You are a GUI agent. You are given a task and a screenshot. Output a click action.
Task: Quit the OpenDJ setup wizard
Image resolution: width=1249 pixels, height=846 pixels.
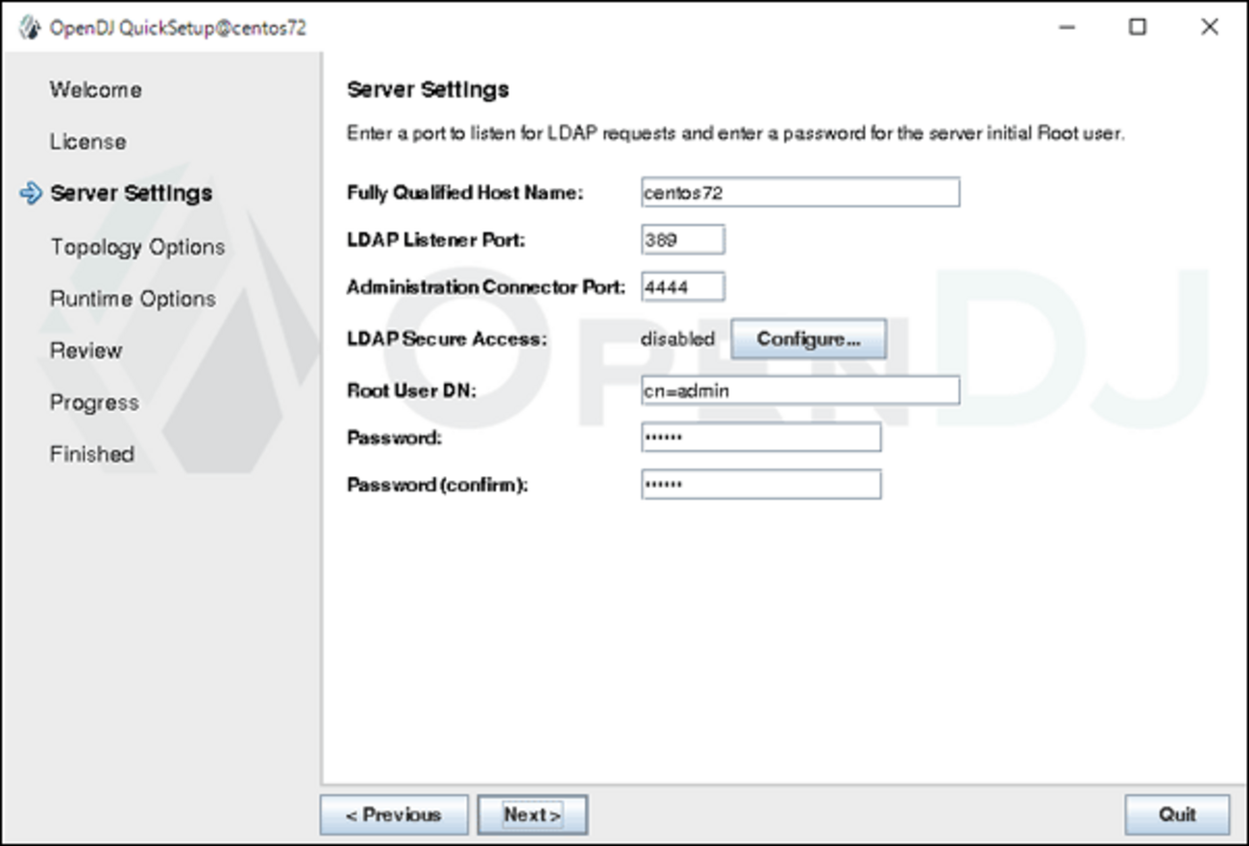click(x=1177, y=815)
